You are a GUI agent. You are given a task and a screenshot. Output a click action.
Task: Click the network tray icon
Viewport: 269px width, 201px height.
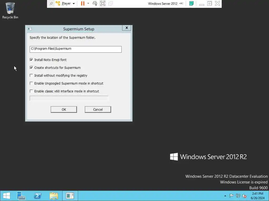(238, 196)
